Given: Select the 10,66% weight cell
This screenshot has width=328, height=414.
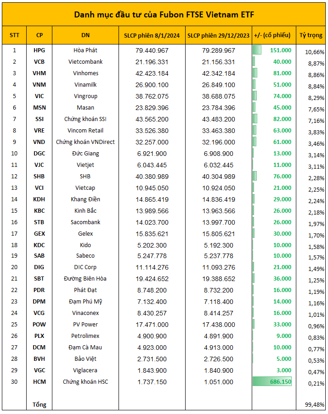Looking at the screenshot, I should coord(315,52).
